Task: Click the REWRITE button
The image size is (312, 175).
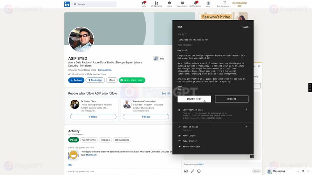Action: click(x=232, y=99)
